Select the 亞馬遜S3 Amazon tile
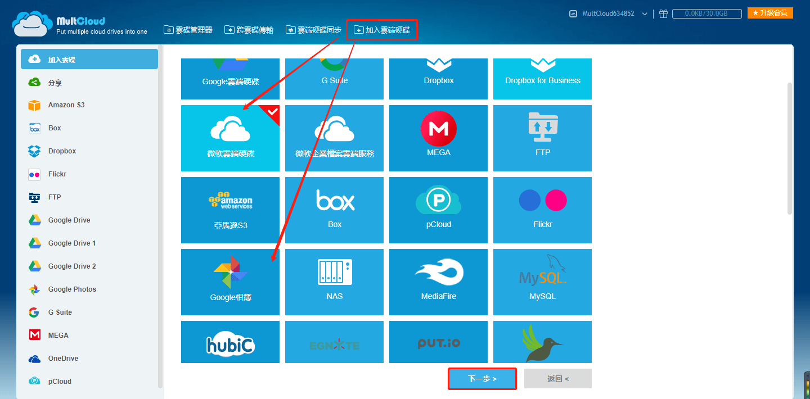 click(x=230, y=210)
